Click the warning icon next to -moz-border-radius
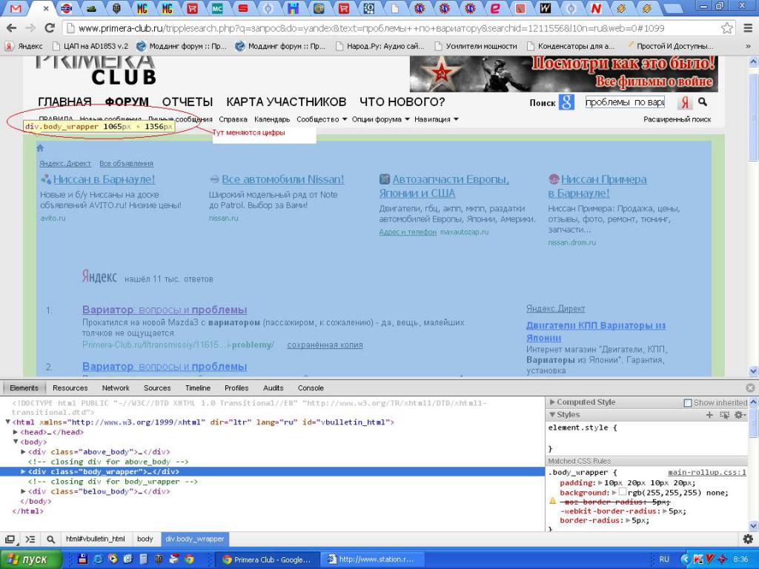 552,502
